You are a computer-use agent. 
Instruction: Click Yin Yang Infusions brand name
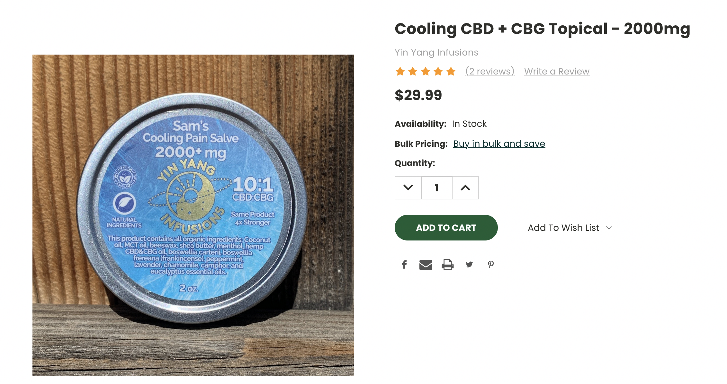point(436,52)
